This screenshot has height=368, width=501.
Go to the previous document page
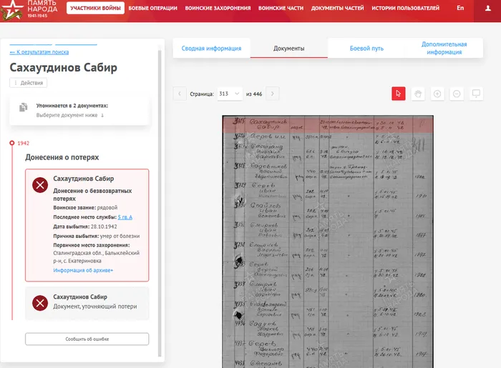click(180, 94)
